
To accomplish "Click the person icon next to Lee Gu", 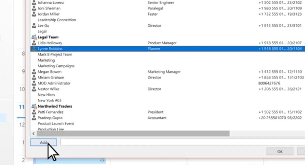I will point(34,26).
